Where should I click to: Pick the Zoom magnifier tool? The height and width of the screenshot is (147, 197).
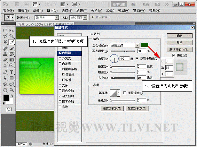pyautogui.click(x=12, y=90)
